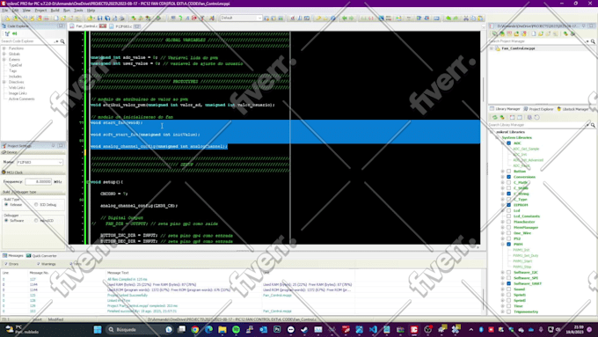Switch to the P12F683.c editor tab
The height and width of the screenshot is (337, 598).
(125, 26)
